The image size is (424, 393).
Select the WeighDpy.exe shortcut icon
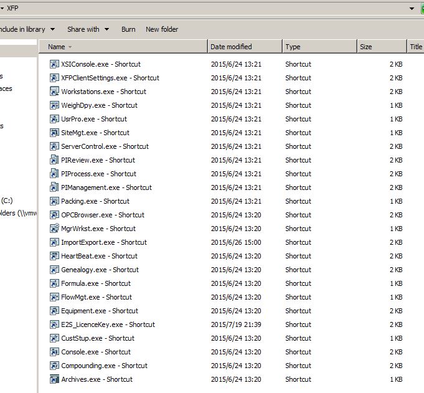[x=54, y=105]
